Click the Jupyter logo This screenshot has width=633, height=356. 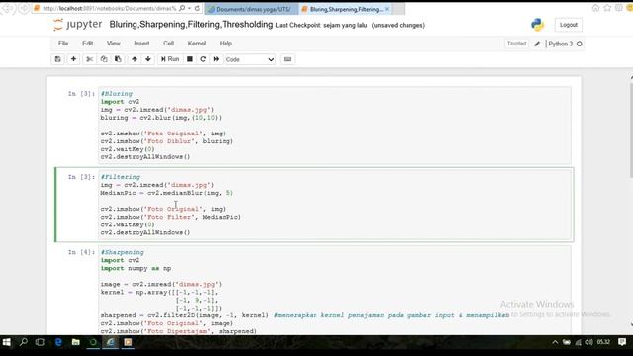coord(77,24)
